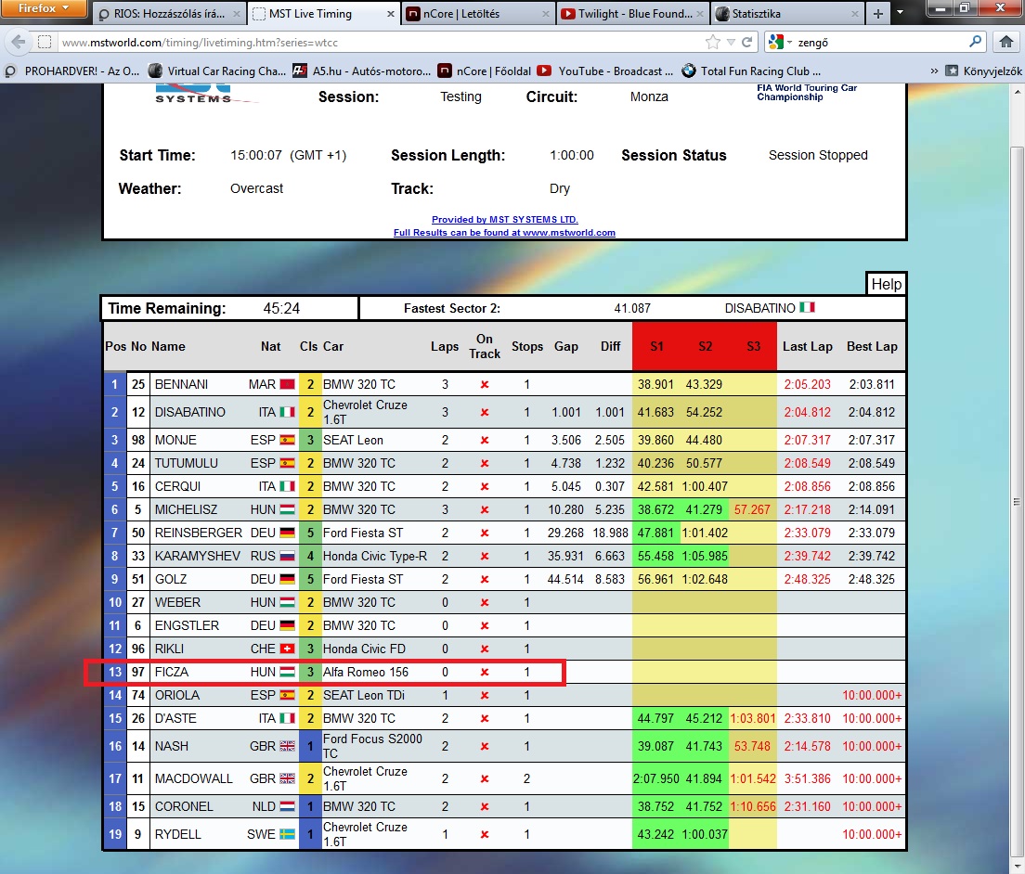This screenshot has width=1025, height=874.
Task: Open YouTube Broadcast bookmark
Action: coord(604,71)
